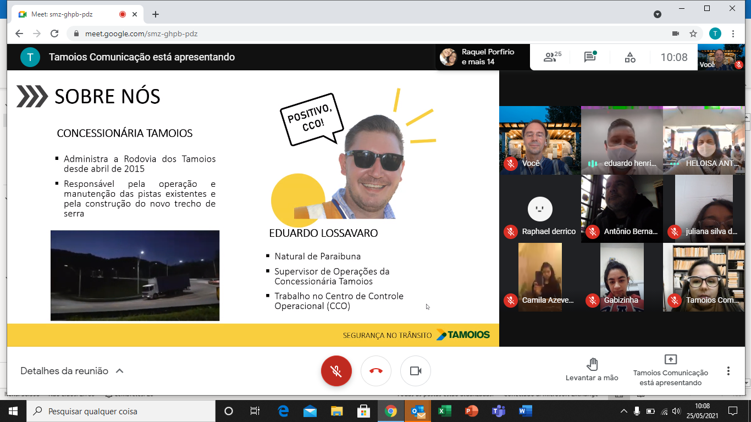Adjust system volume from tray speaker icon

[676, 411]
